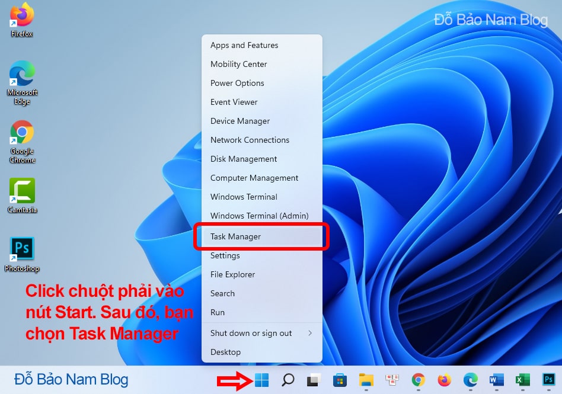
Task: Switch to Chrome in the taskbar
Action: pyautogui.click(x=419, y=380)
